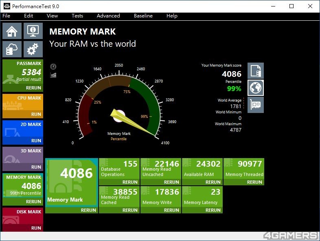Maximize the PerformanceTest window

(292, 6)
